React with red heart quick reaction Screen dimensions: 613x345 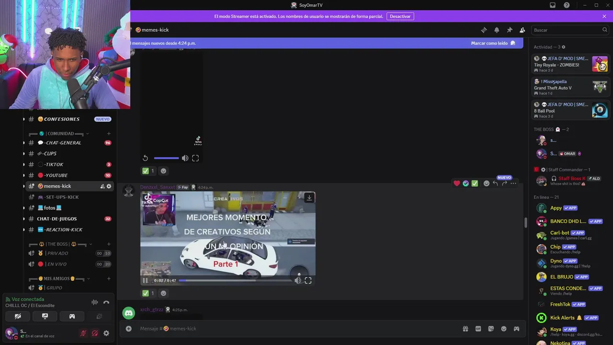click(x=457, y=183)
